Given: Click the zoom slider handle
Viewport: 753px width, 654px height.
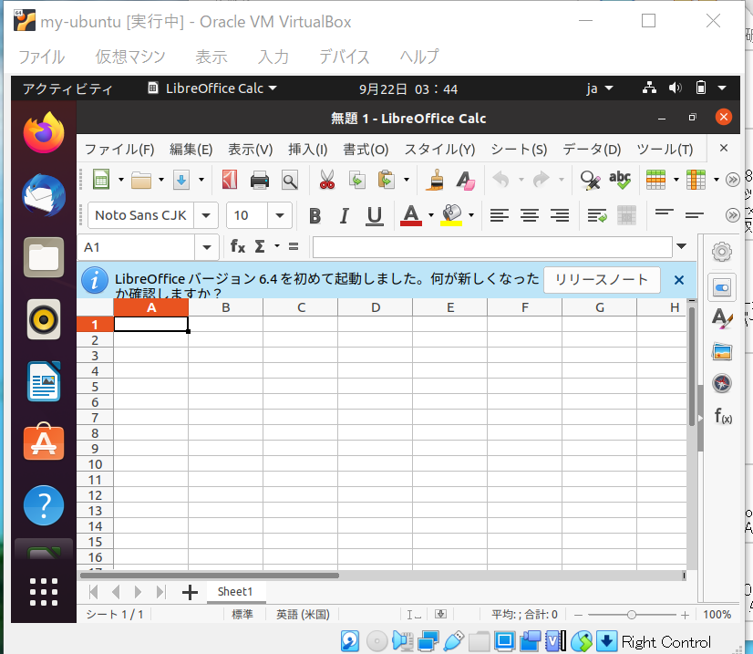Looking at the screenshot, I should coord(631,615).
